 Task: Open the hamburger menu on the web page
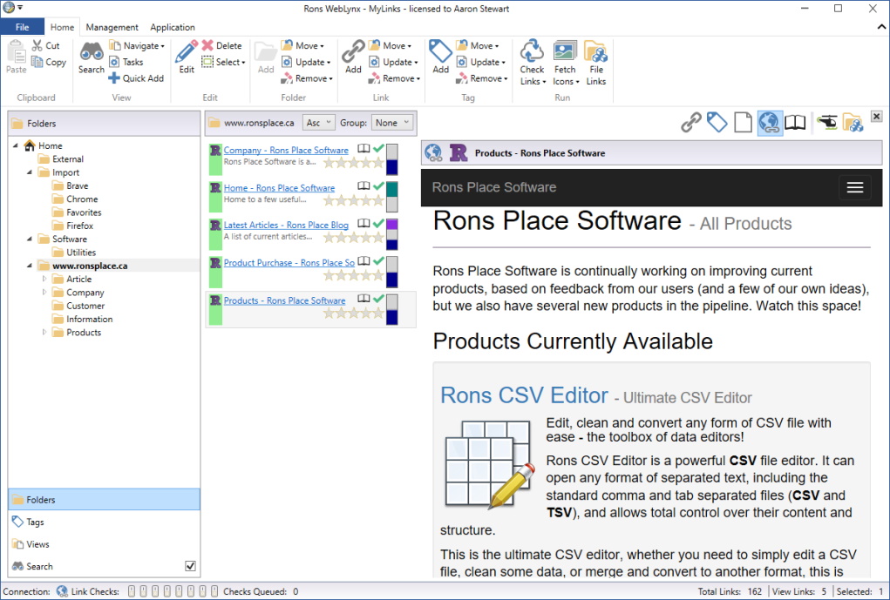click(x=855, y=187)
